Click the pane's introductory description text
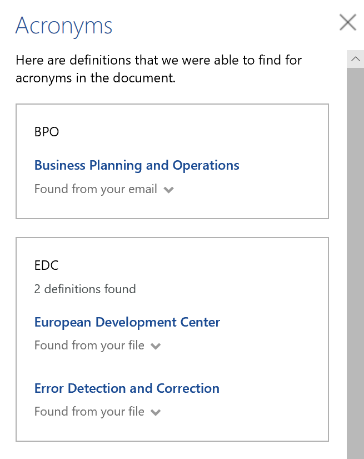Image resolution: width=364 pixels, height=459 pixels. [x=158, y=68]
